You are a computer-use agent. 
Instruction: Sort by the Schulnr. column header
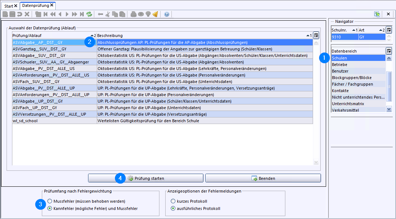(x=344, y=30)
